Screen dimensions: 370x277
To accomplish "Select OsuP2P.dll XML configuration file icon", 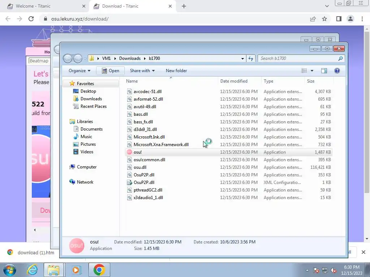I will click(x=129, y=182).
